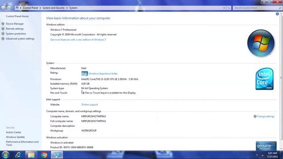Click the 'Windows is activated' text

(62, 143)
